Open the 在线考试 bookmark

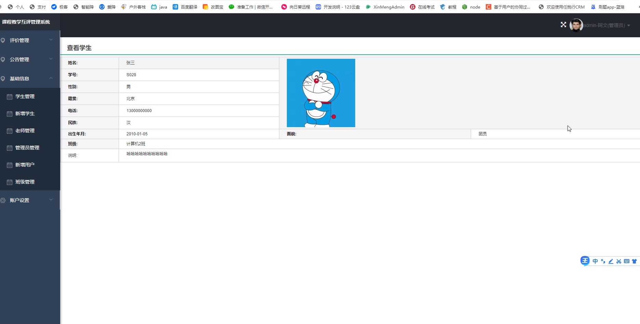[x=422, y=7]
